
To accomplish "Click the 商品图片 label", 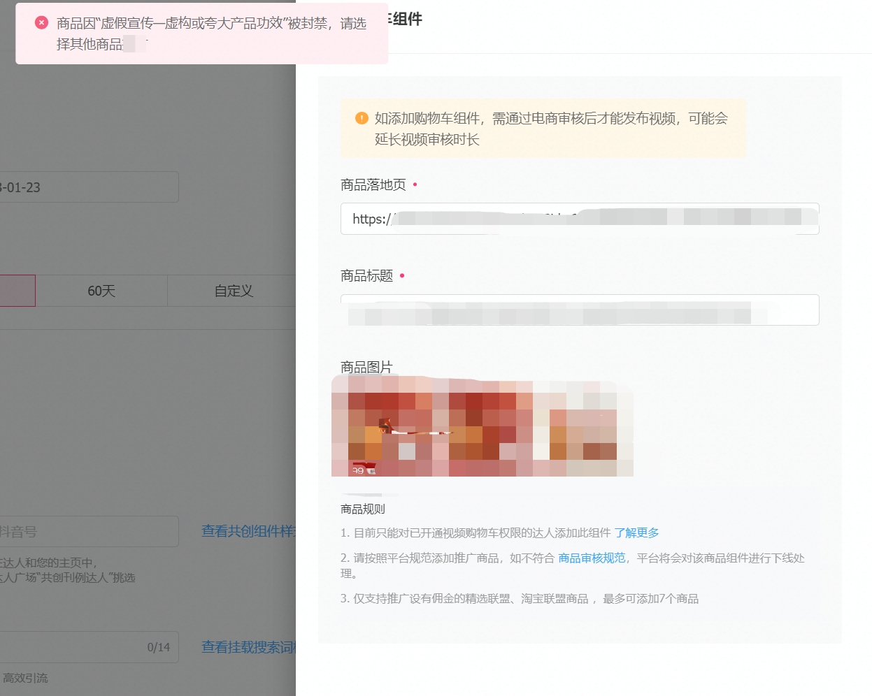I will coord(366,368).
